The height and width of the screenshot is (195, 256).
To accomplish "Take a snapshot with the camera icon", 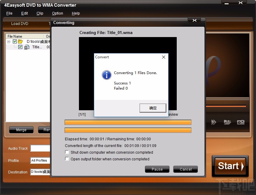I will click(240, 122).
